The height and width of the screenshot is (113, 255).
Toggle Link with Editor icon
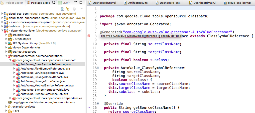pyautogui.click(x=67, y=9)
